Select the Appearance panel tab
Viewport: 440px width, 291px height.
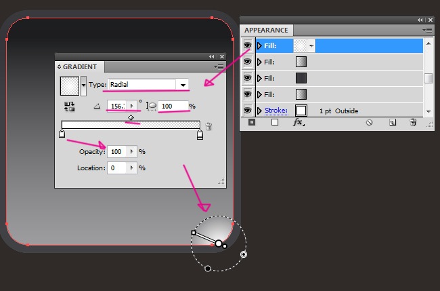coord(266,31)
